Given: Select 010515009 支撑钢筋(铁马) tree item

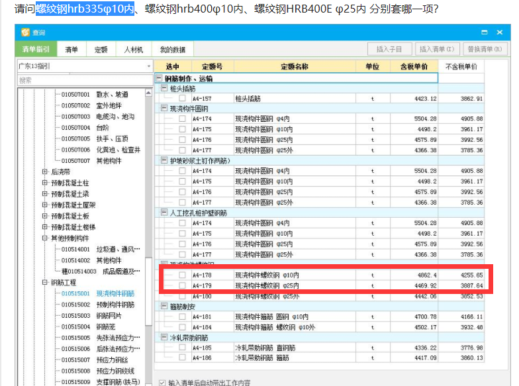Looking at the screenshot, I should (101, 381).
